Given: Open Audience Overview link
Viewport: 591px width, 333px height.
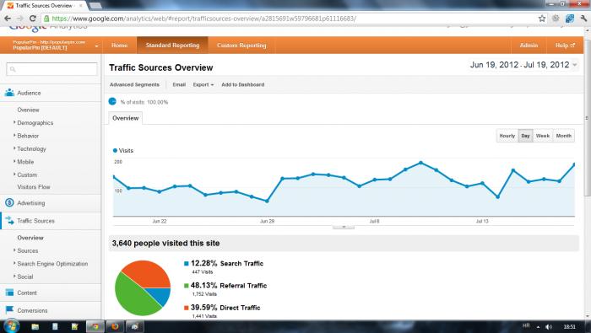Looking at the screenshot, I should point(28,110).
